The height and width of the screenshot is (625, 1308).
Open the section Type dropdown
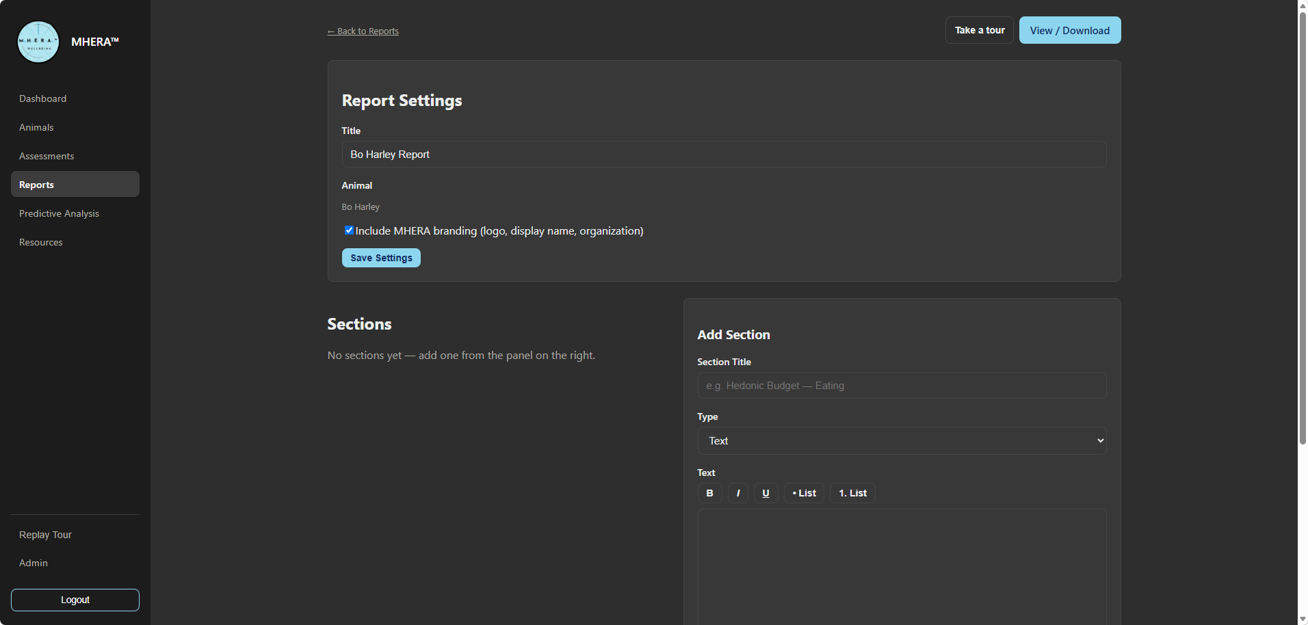(x=902, y=441)
